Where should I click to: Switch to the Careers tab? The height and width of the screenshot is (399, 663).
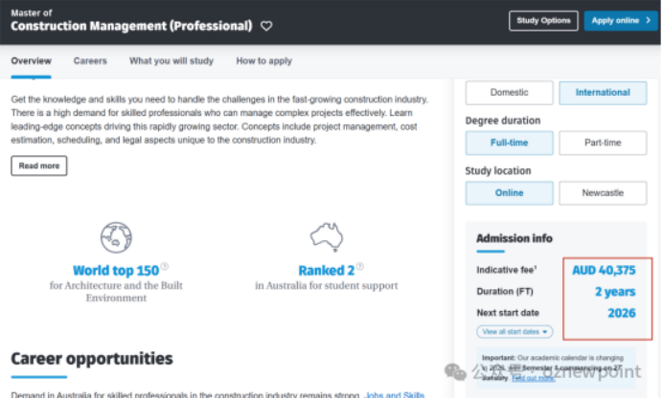pyautogui.click(x=90, y=61)
